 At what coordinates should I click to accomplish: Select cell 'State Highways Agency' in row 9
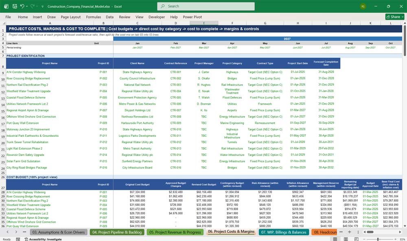137,72
